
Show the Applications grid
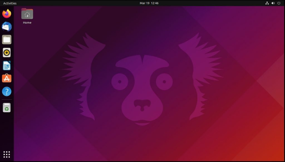click(x=6, y=154)
